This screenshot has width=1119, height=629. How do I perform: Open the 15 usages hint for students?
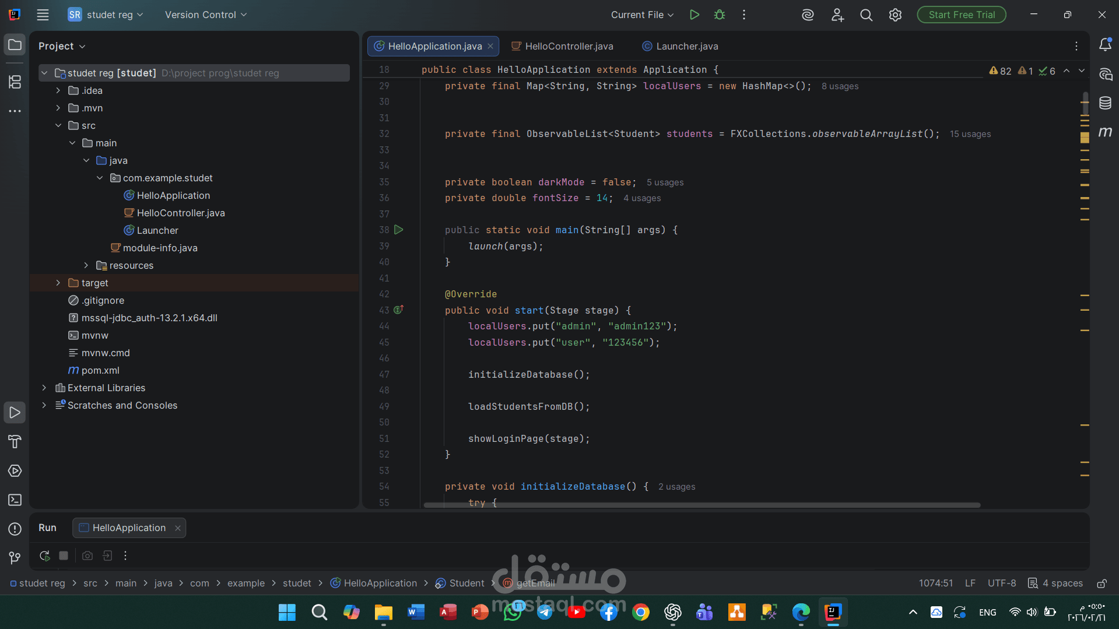pyautogui.click(x=970, y=134)
